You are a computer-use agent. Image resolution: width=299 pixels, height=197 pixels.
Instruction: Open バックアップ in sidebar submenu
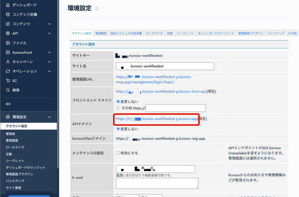tap(15, 181)
